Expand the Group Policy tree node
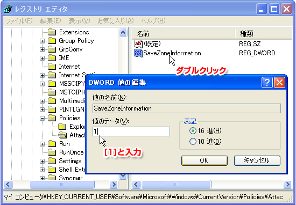 point(43,41)
